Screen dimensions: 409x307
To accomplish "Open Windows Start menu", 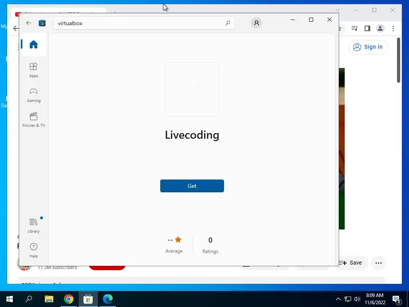I will [x=10, y=299].
